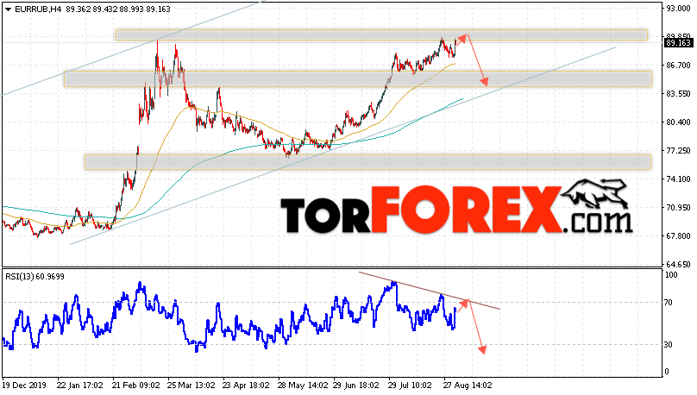Click the 67.800 price axis label
Screen dimensions: 697x395
pyautogui.click(x=678, y=236)
